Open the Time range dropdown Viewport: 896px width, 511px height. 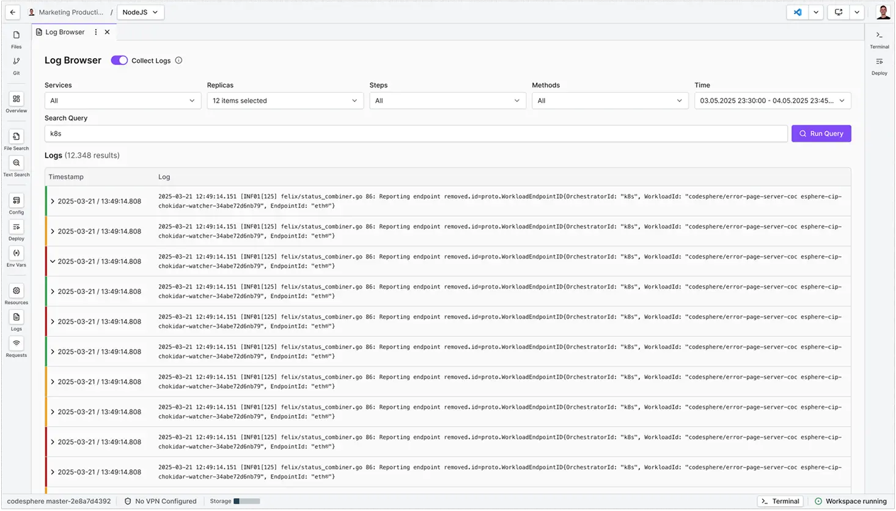pos(773,101)
